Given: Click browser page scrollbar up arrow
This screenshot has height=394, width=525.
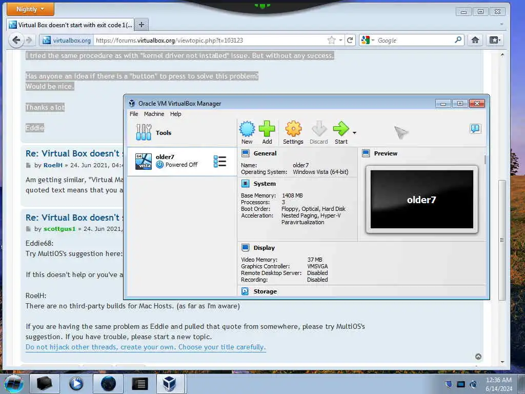Looking at the screenshot, I should tap(502, 55).
